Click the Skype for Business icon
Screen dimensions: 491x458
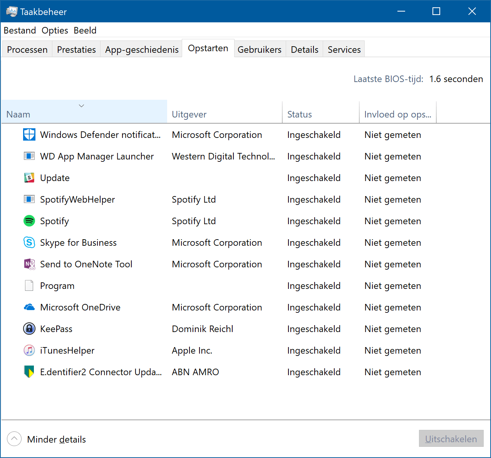[29, 242]
